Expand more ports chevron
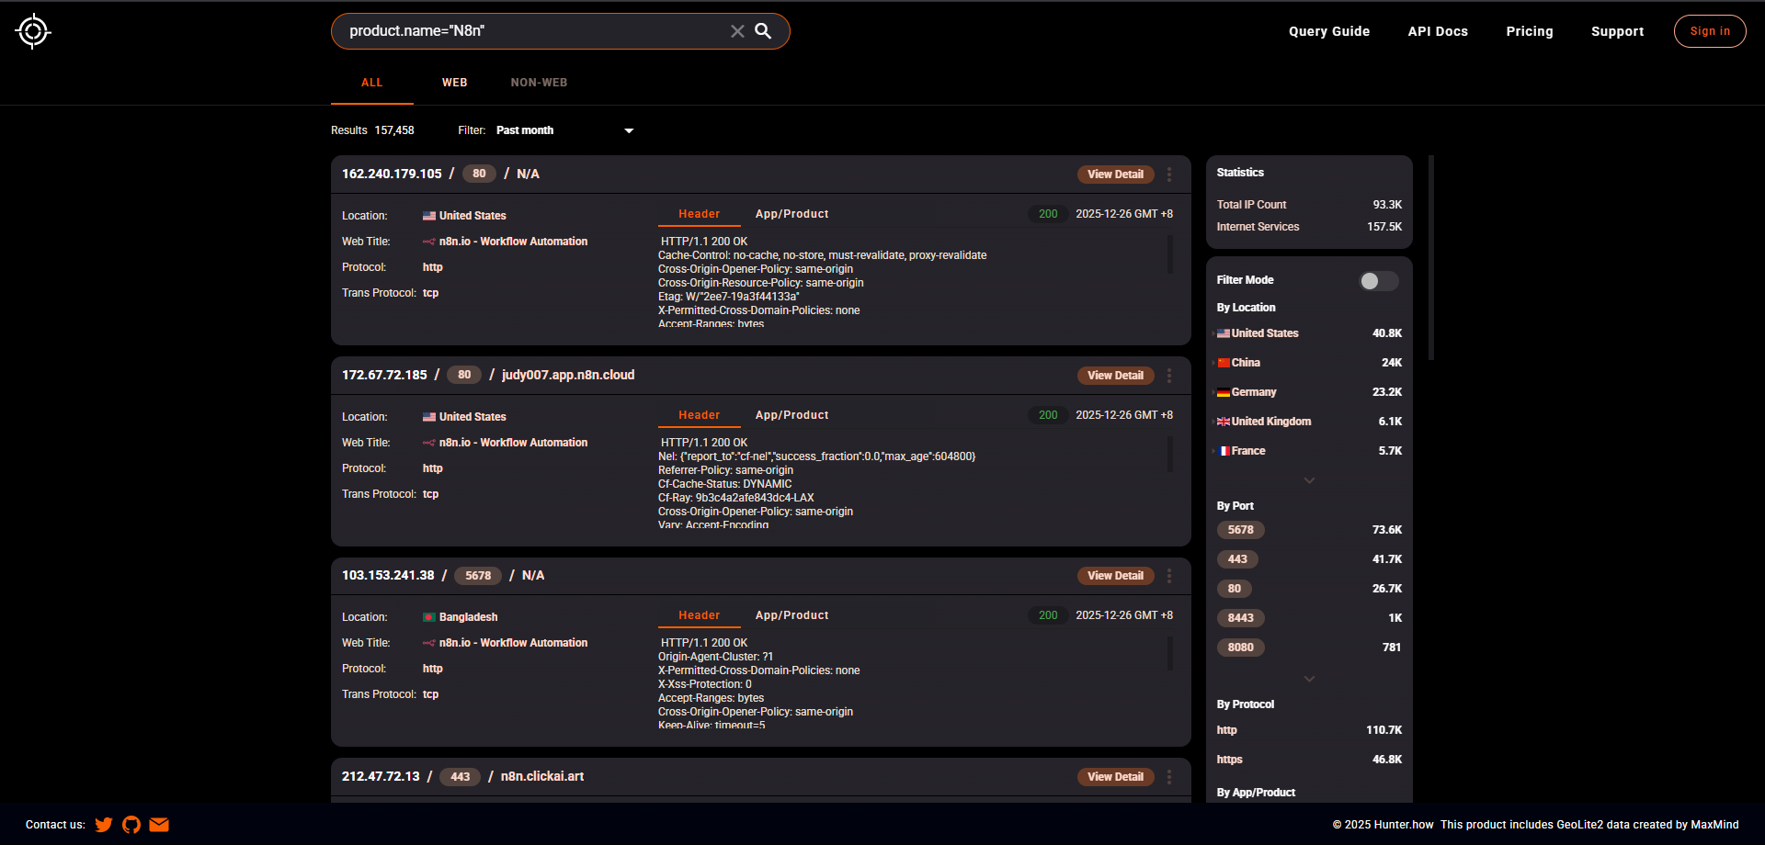Viewport: 1765px width, 845px height. (1310, 679)
